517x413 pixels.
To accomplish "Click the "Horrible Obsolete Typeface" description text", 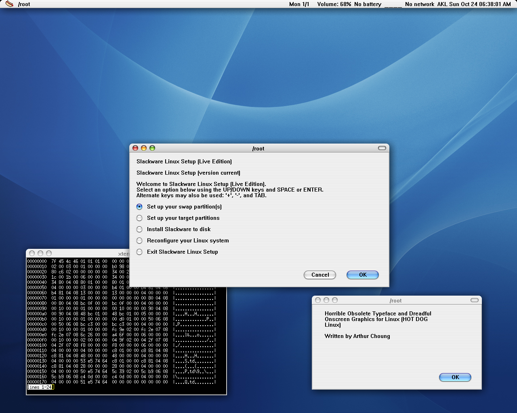I will pos(378,319).
